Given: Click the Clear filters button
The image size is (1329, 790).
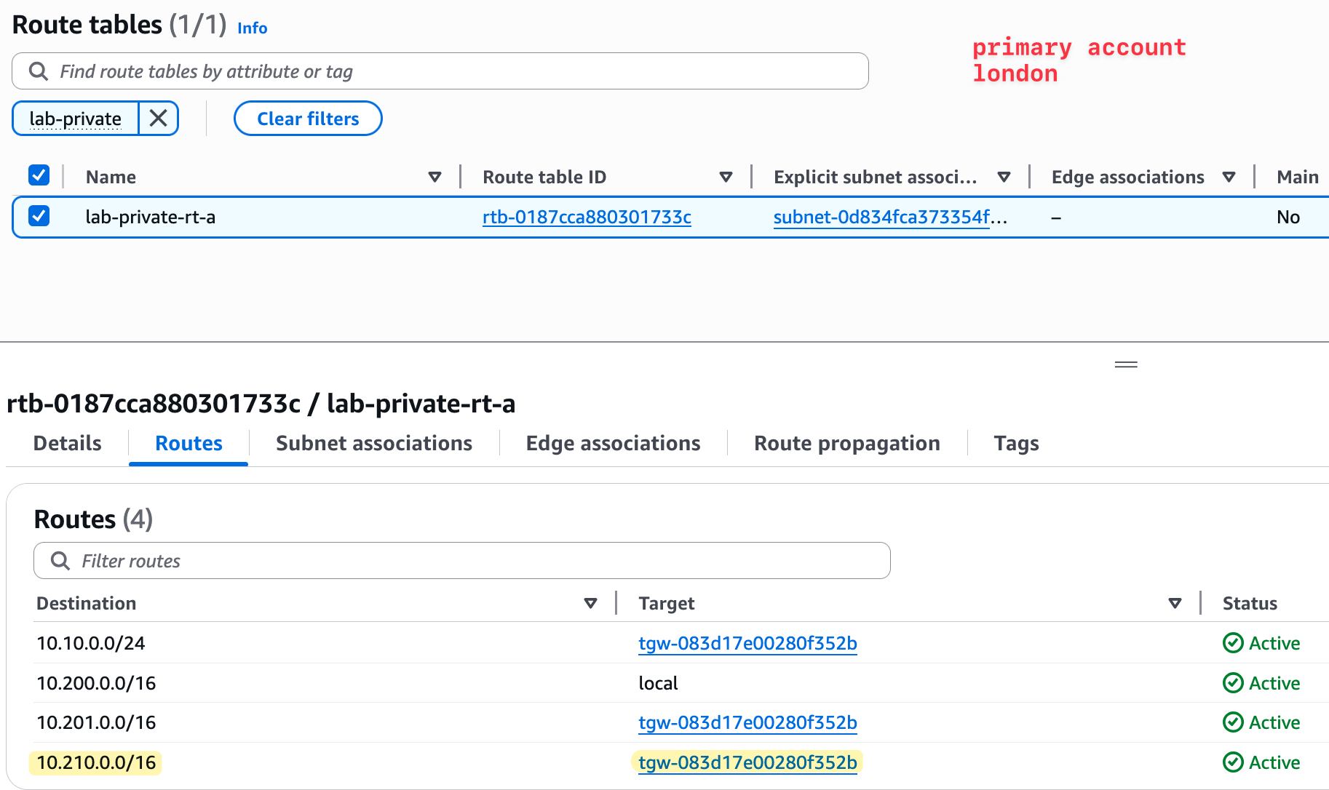Looking at the screenshot, I should coord(307,118).
